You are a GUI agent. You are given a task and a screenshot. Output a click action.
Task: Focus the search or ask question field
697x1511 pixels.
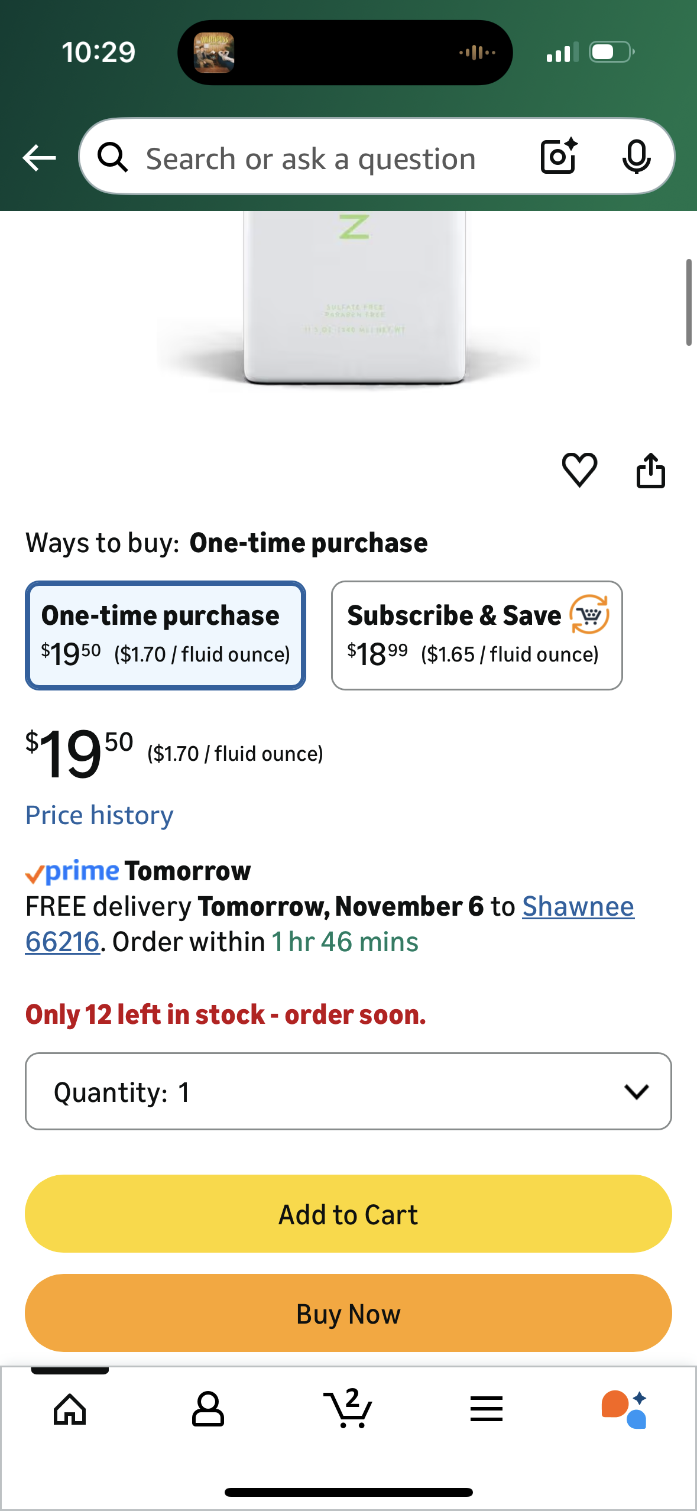[310, 158]
